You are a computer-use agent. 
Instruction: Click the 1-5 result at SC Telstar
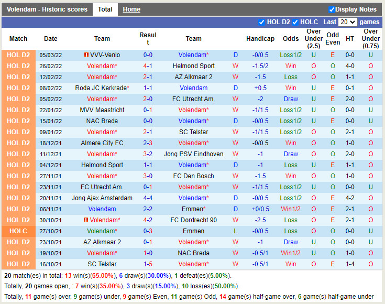(148, 264)
